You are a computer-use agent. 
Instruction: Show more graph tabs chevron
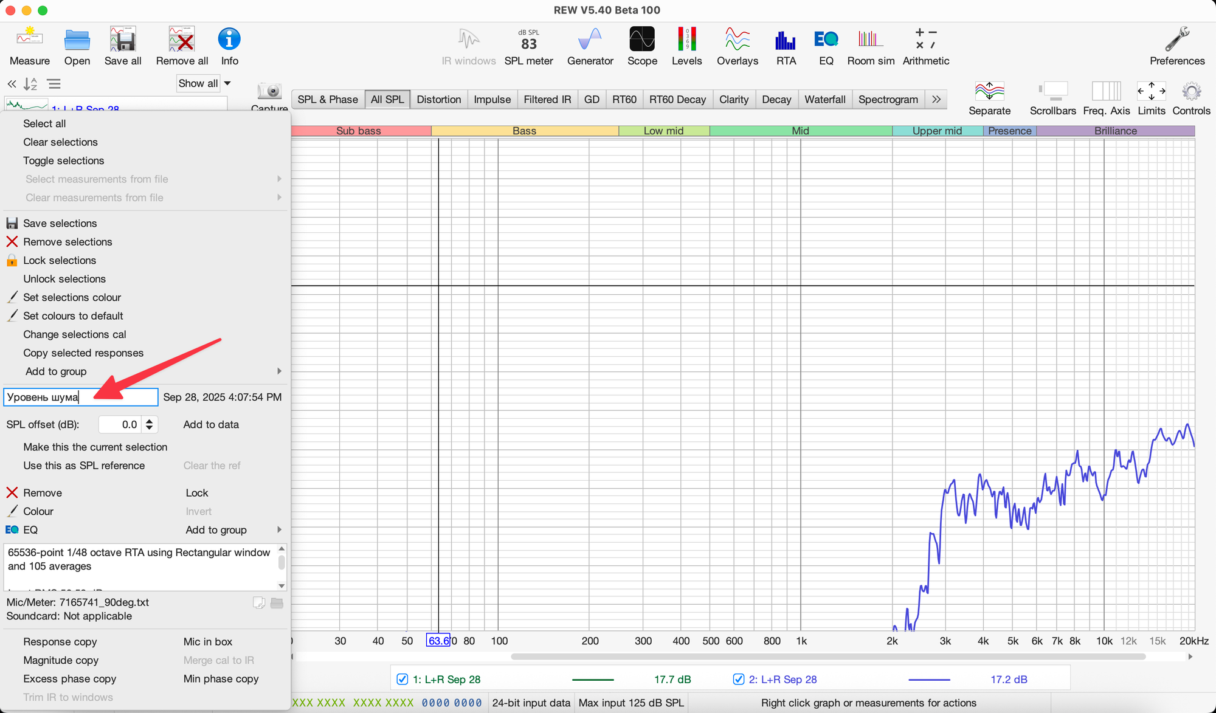point(936,99)
